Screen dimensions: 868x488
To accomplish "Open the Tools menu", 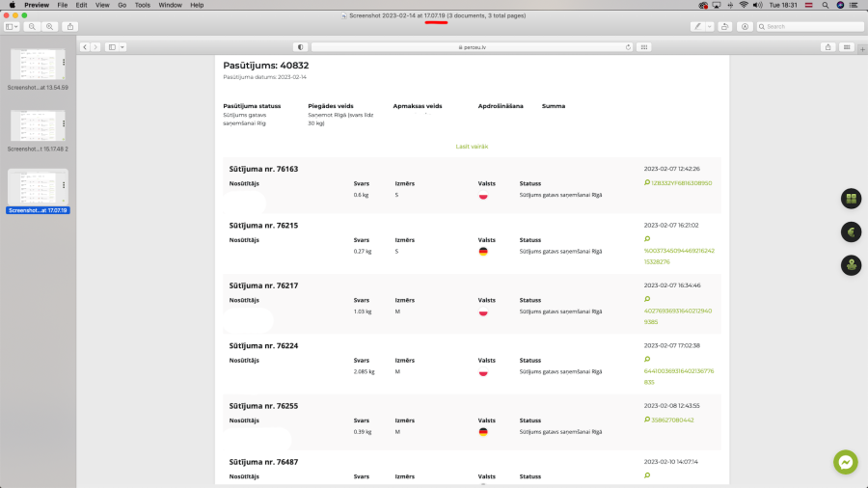I will [x=143, y=5].
